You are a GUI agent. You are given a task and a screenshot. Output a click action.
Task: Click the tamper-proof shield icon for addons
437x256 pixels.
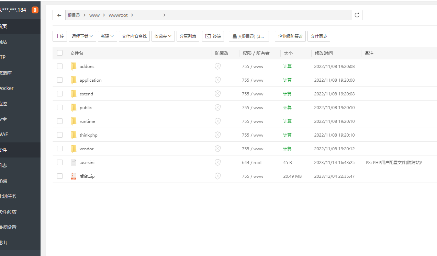coord(217,66)
